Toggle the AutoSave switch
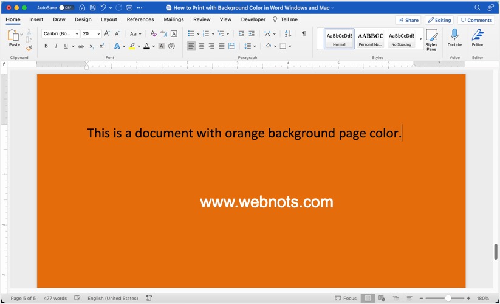 [66, 7]
